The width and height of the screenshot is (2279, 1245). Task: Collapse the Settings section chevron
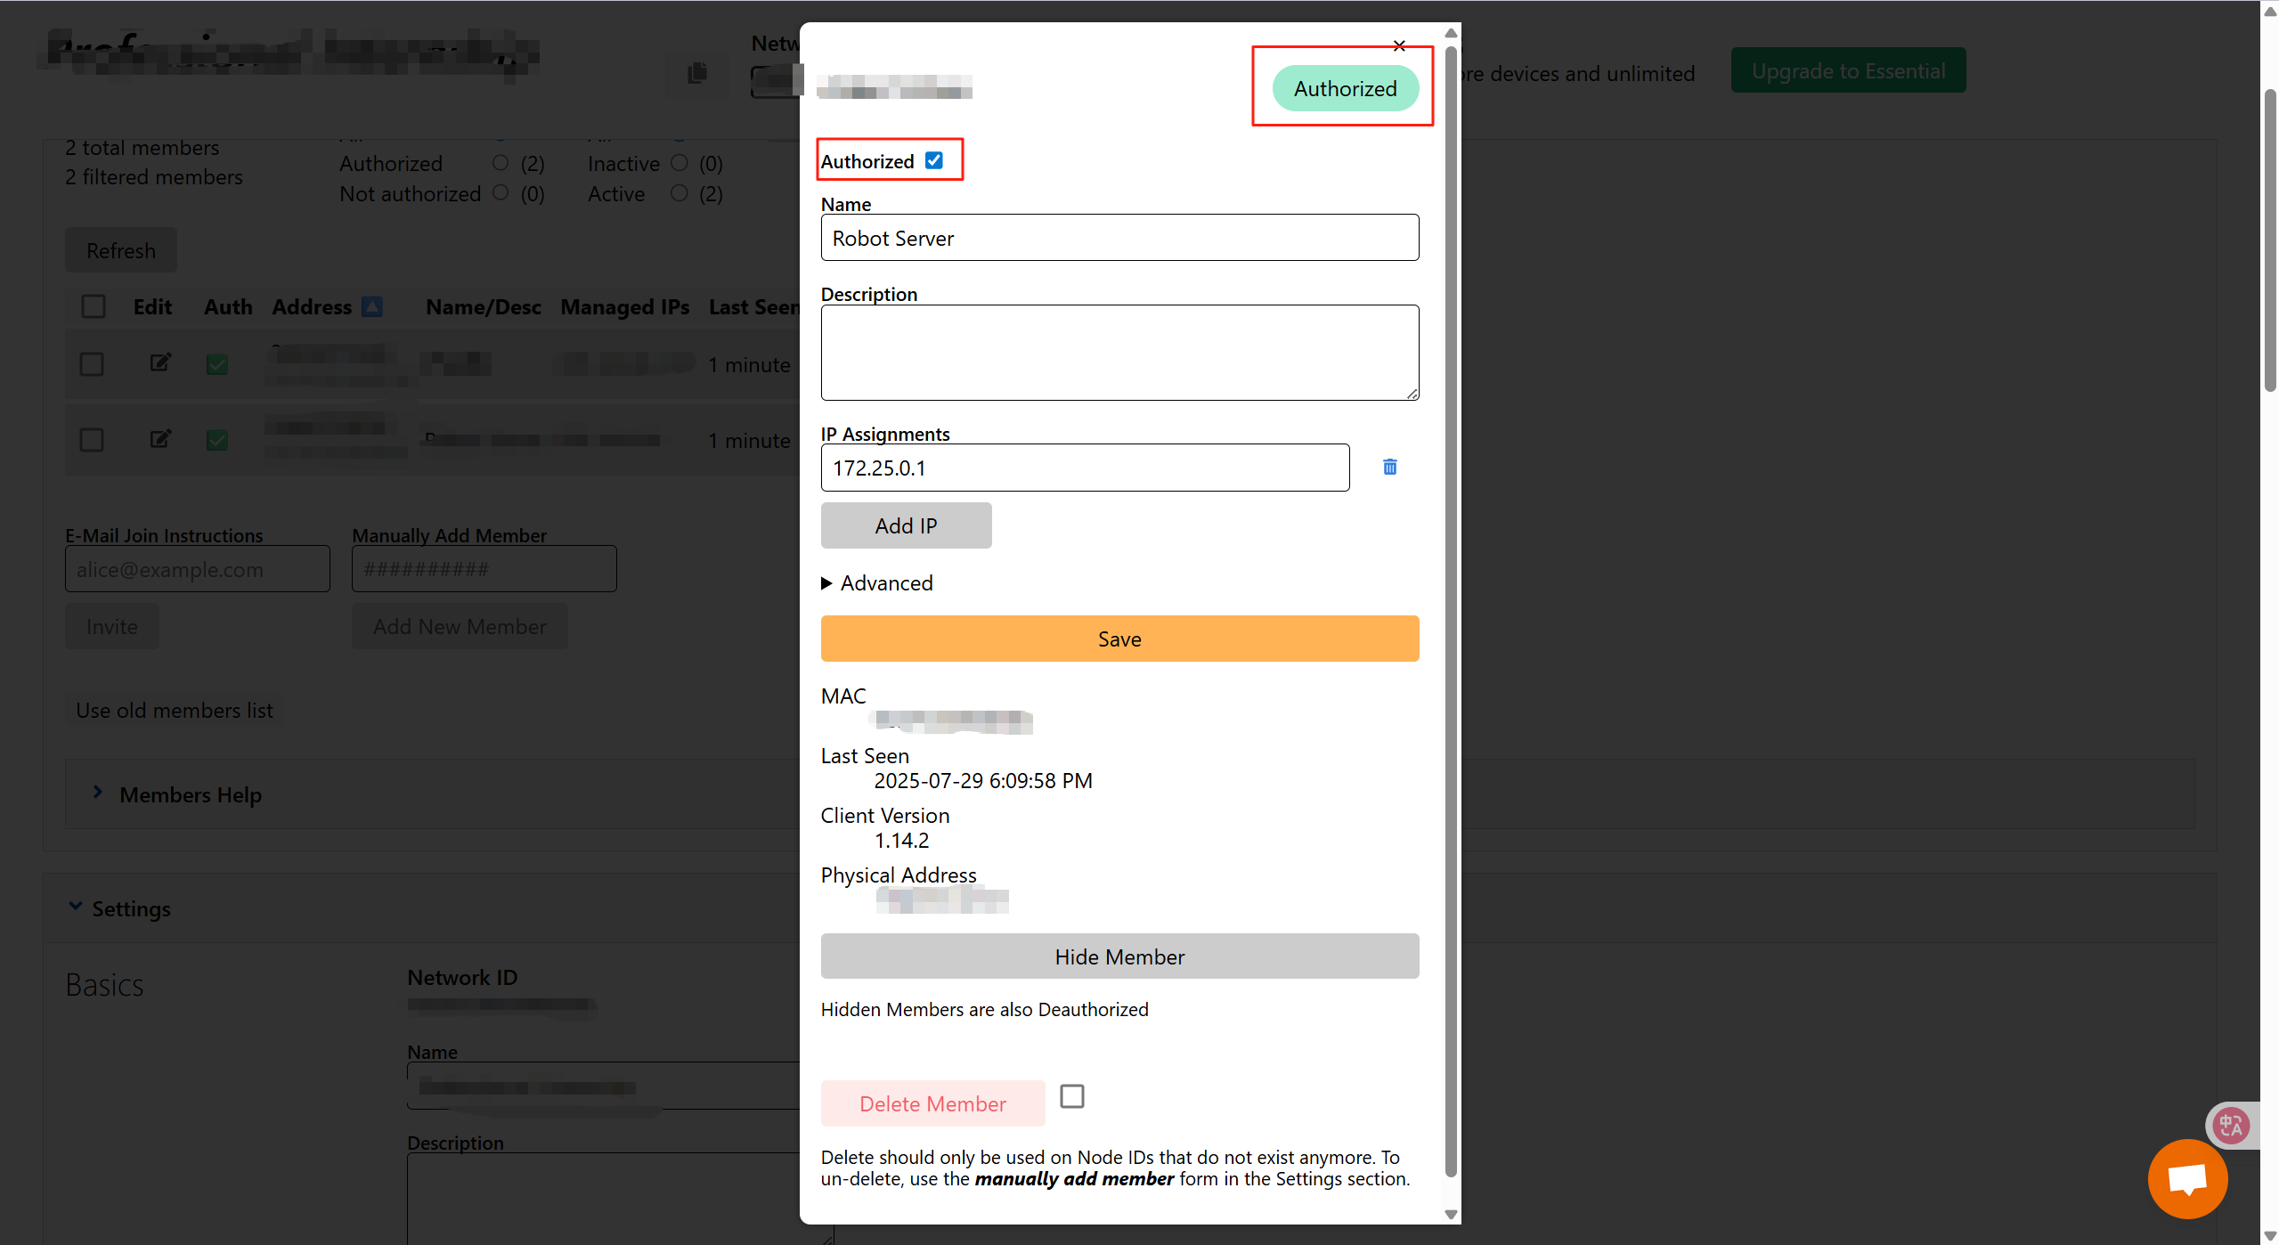click(x=76, y=907)
